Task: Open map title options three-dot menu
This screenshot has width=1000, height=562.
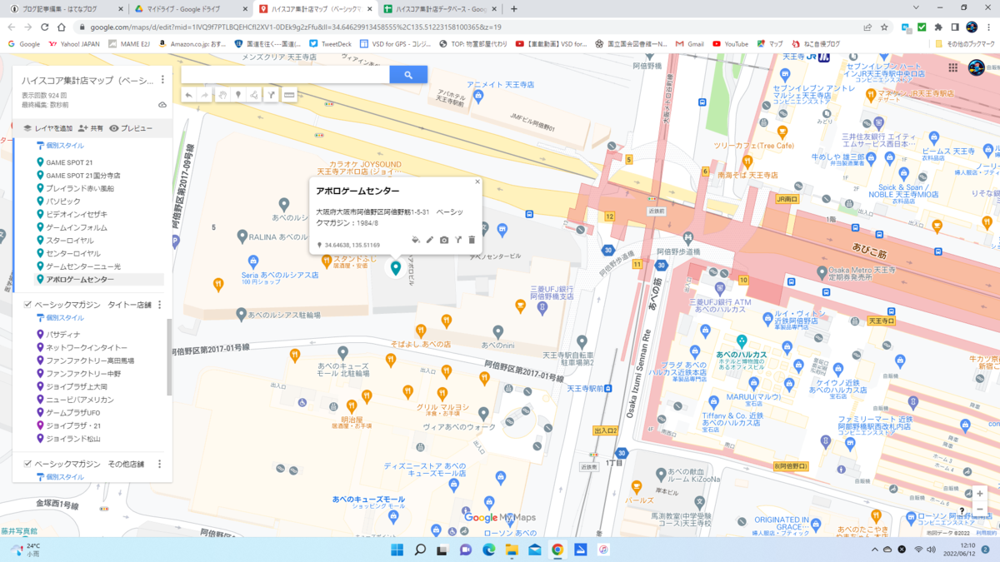Action: 162,80
